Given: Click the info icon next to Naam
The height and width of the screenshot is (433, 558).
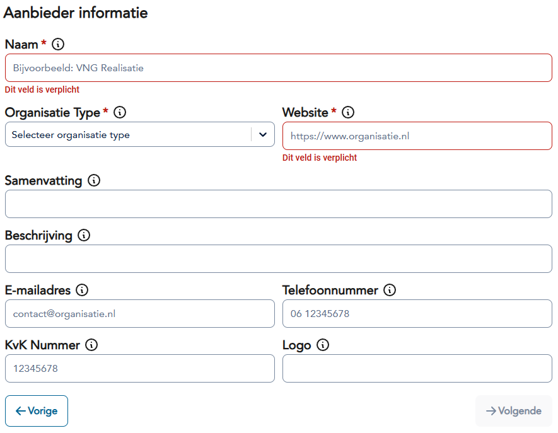Looking at the screenshot, I should (x=58, y=44).
